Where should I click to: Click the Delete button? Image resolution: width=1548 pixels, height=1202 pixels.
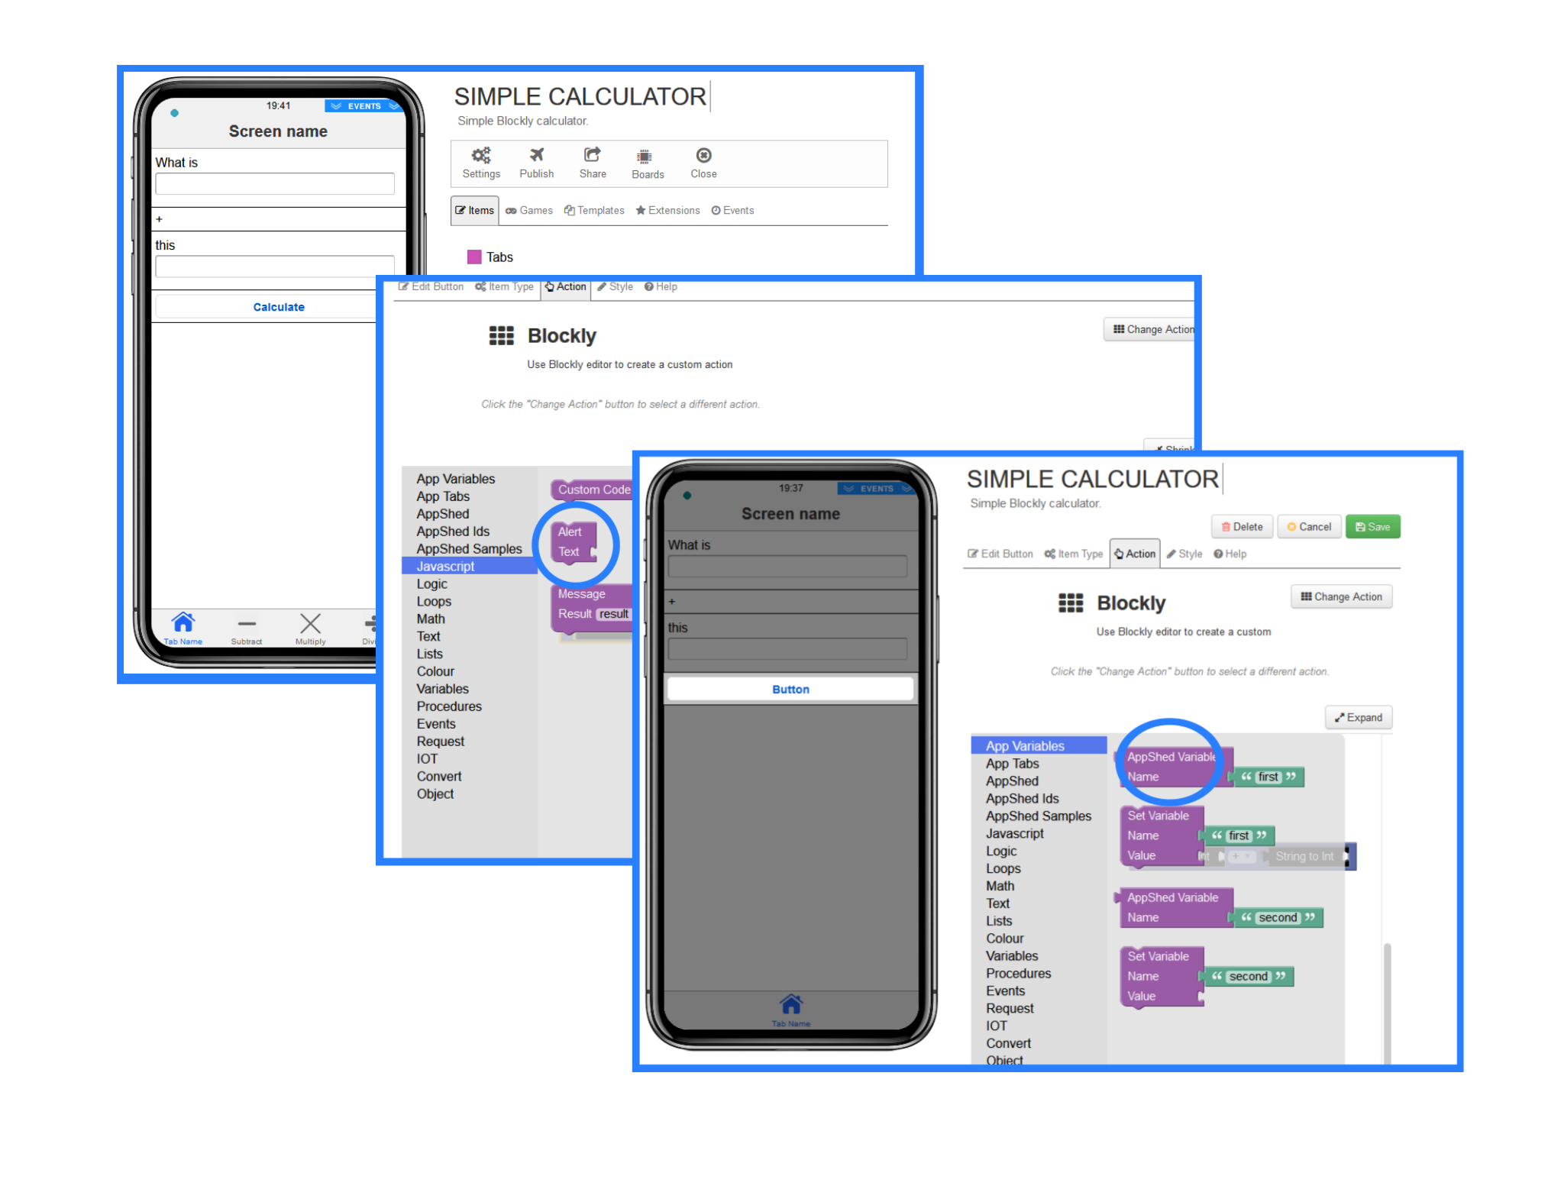pos(1241,527)
